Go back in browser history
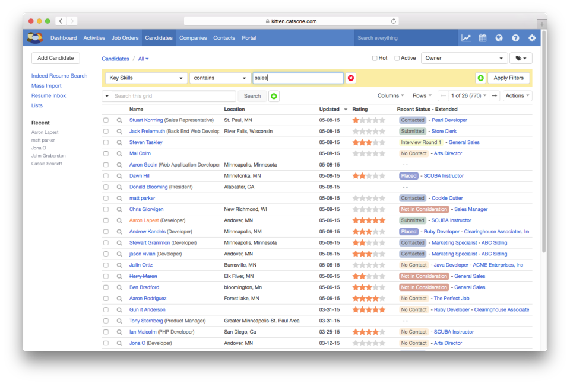This screenshot has width=570, height=384. coord(61,21)
